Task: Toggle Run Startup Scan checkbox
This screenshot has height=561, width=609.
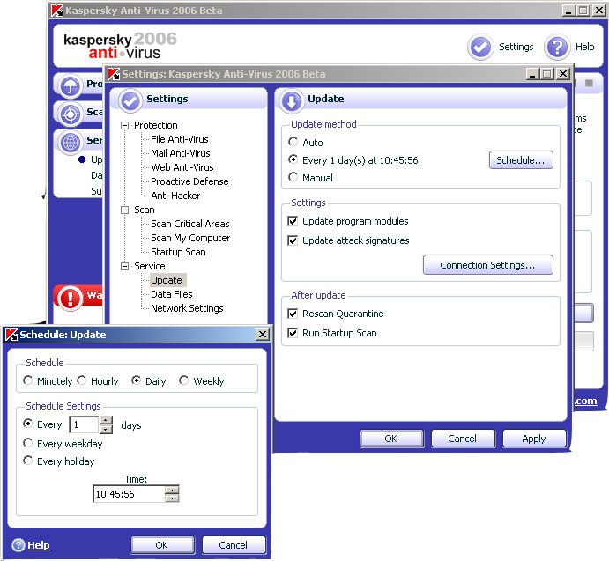Action: 293,333
